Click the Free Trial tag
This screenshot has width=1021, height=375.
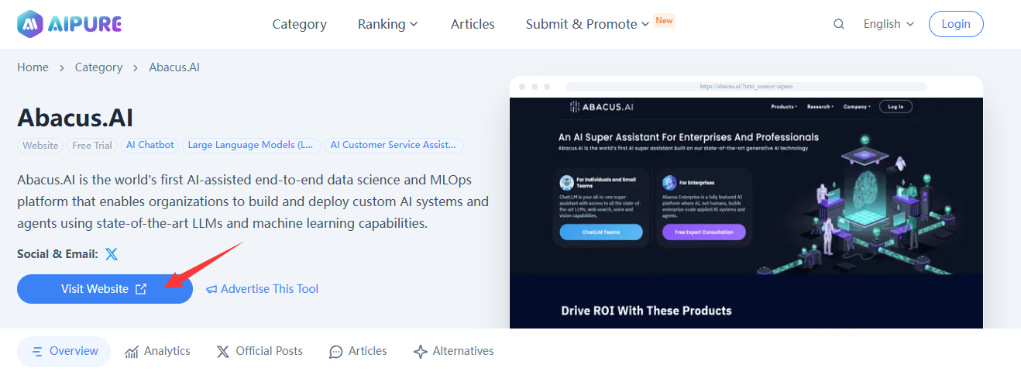(92, 145)
